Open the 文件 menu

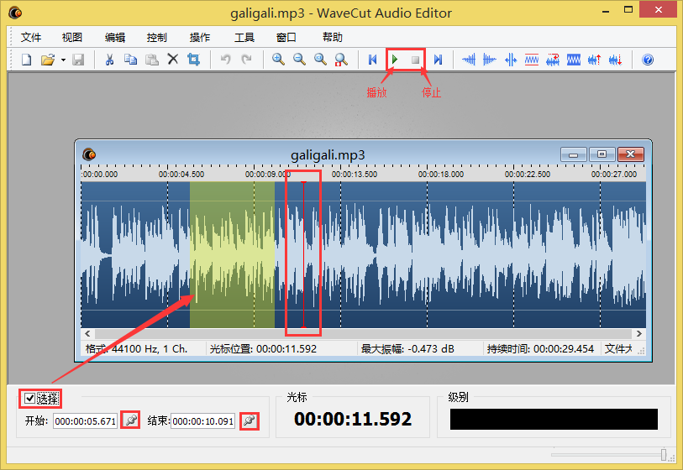[31, 38]
